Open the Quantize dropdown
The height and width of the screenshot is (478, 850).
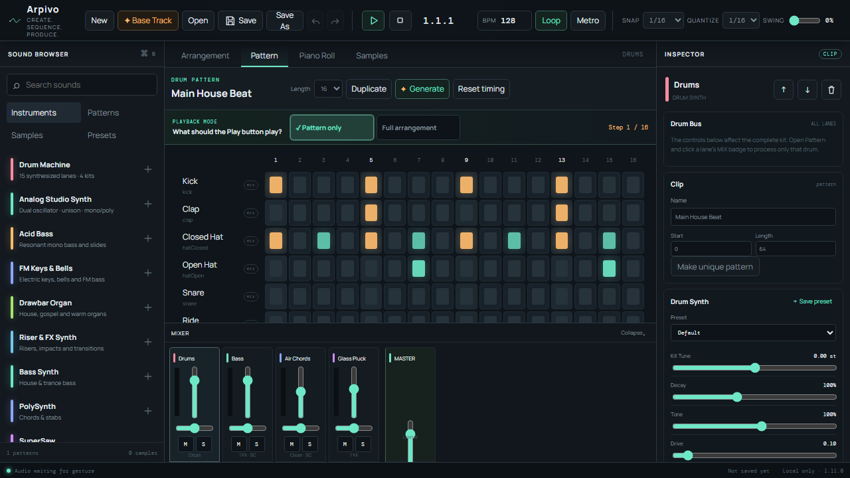pyautogui.click(x=741, y=21)
